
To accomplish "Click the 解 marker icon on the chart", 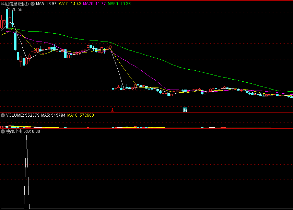I will (185, 110).
